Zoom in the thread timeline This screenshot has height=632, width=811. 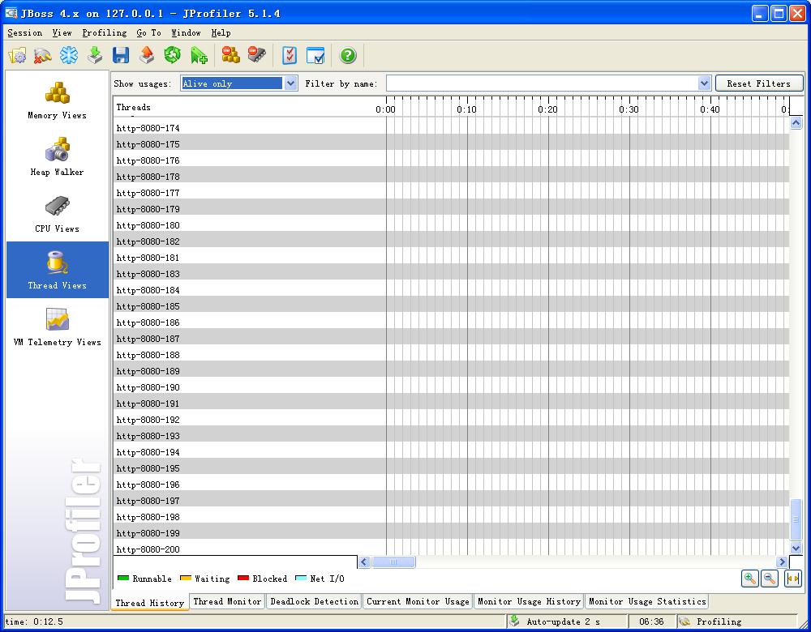coord(750,579)
